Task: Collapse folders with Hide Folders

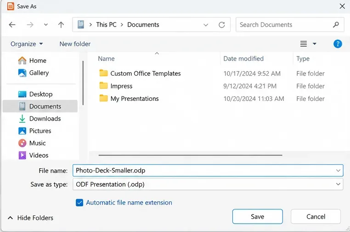Action: coord(31,218)
